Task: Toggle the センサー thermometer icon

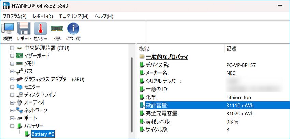Action: pyautogui.click(x=40, y=29)
